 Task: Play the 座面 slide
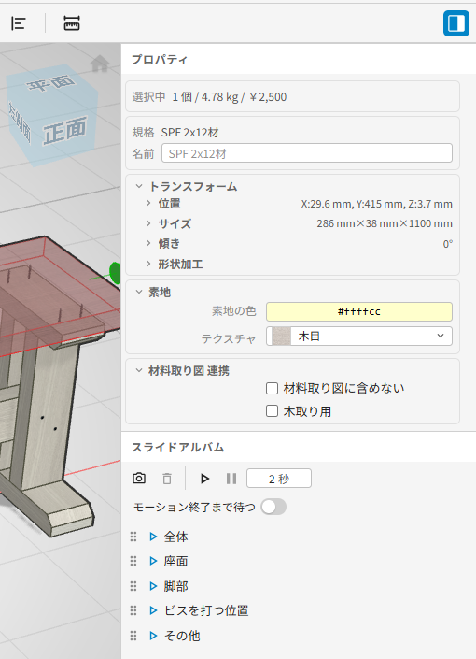pyautogui.click(x=153, y=561)
